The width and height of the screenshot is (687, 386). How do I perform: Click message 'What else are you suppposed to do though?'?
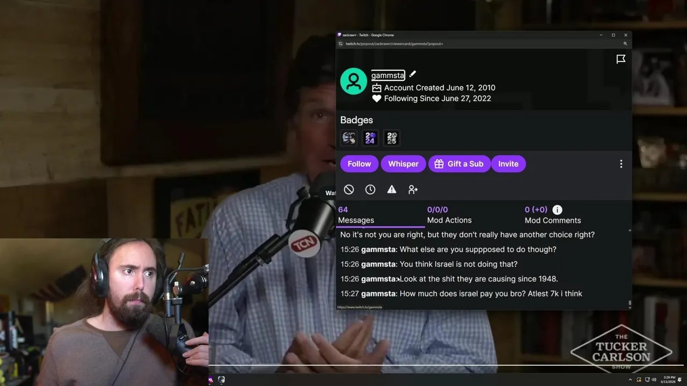pos(478,249)
